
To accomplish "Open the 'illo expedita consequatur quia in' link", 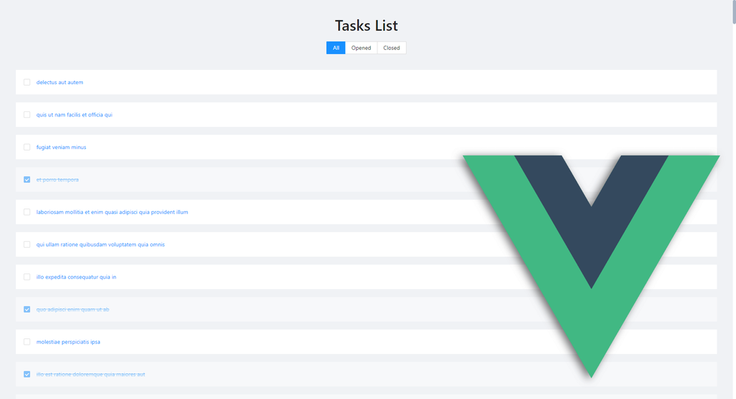I will pos(76,277).
